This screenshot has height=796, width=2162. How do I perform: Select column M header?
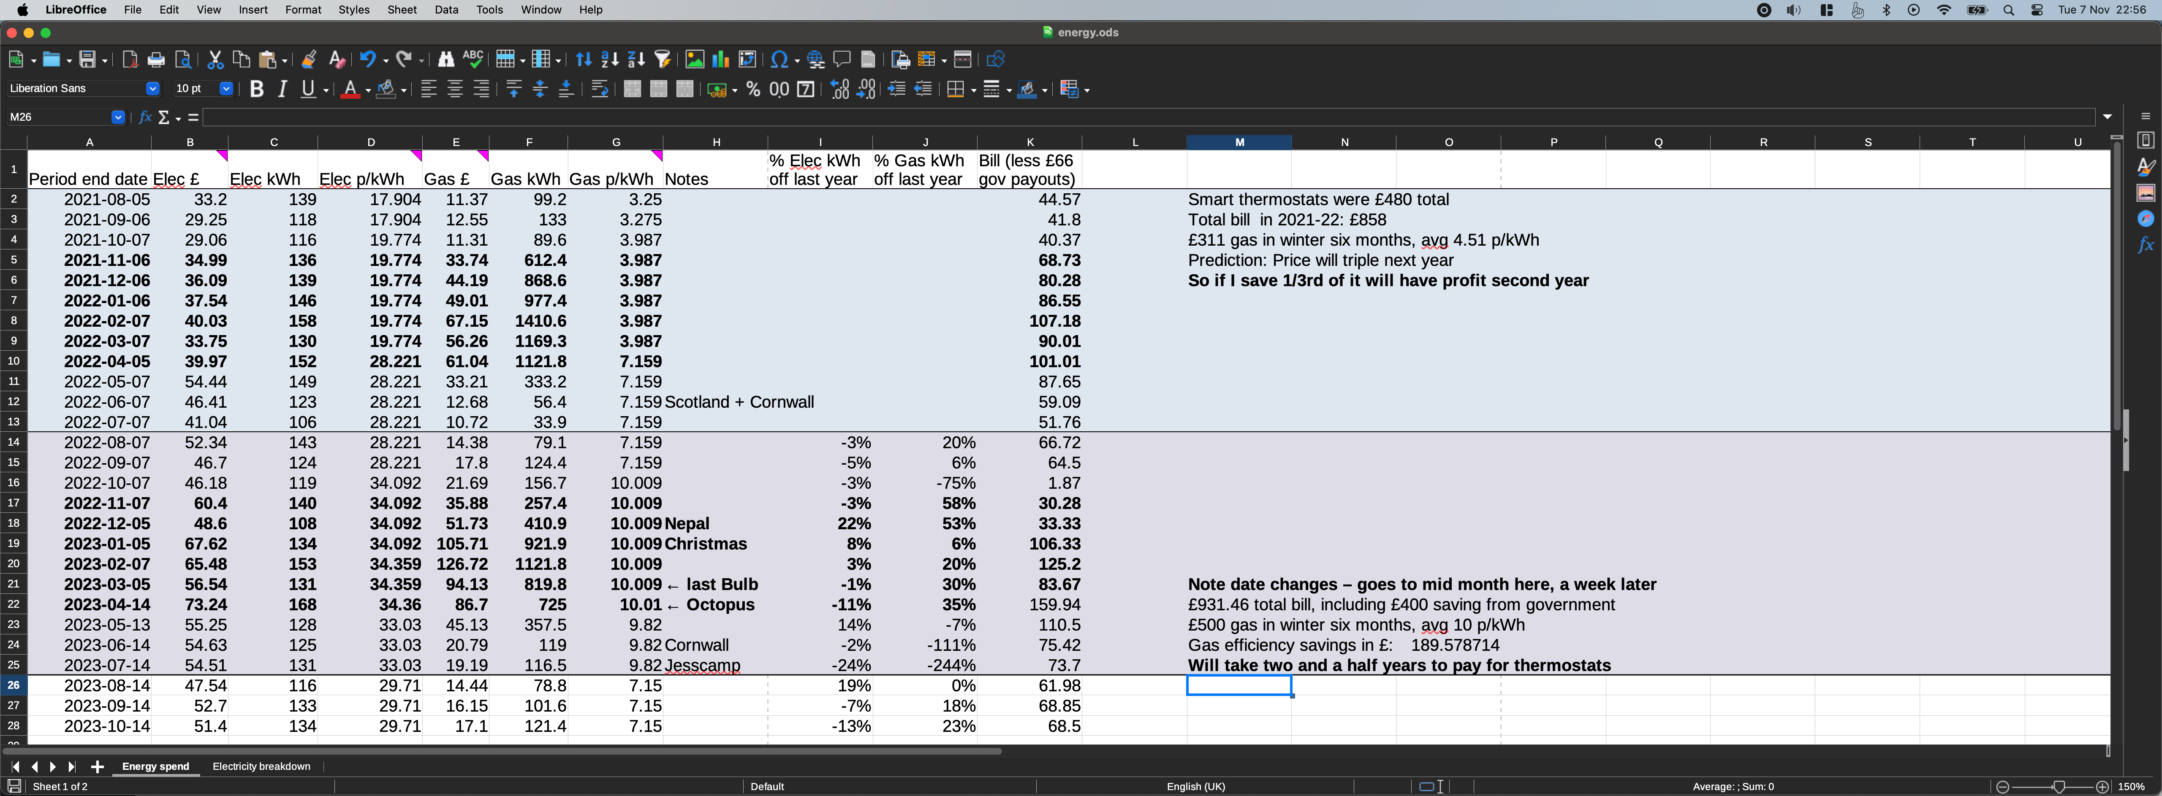[1239, 142]
